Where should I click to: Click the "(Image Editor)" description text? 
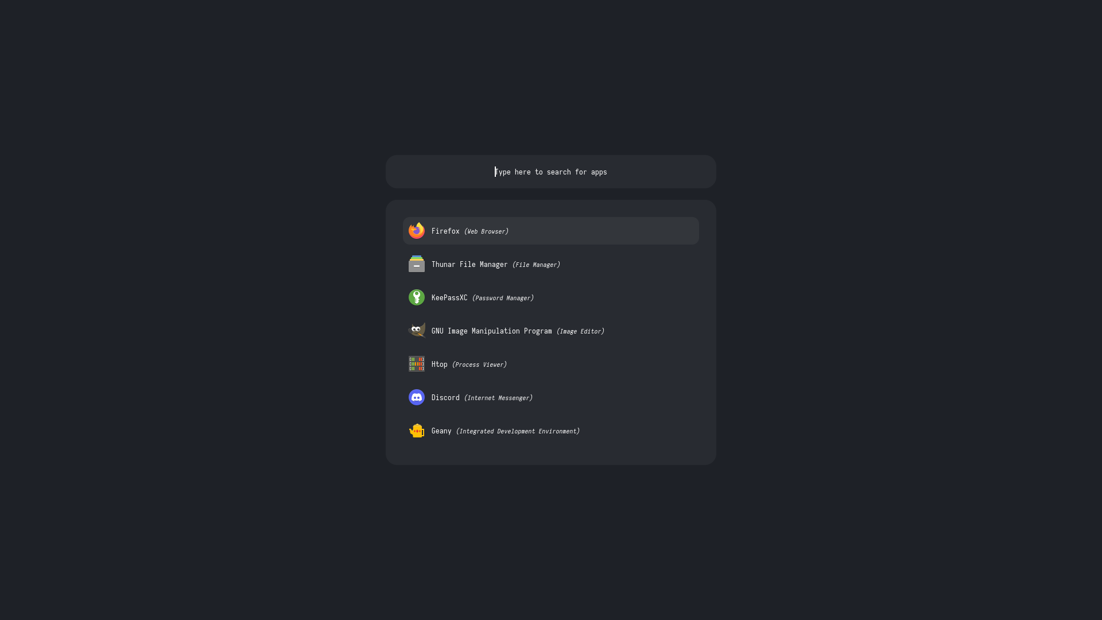click(x=580, y=331)
